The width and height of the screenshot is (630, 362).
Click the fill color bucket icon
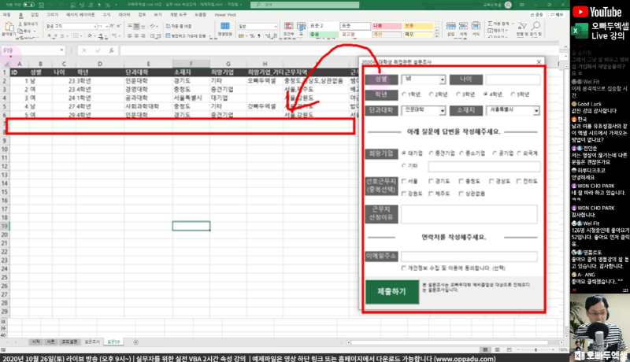tap(90, 35)
